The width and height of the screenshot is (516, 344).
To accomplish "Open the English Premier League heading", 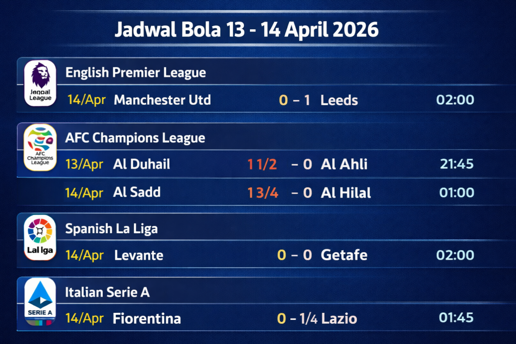I will 136,73.
